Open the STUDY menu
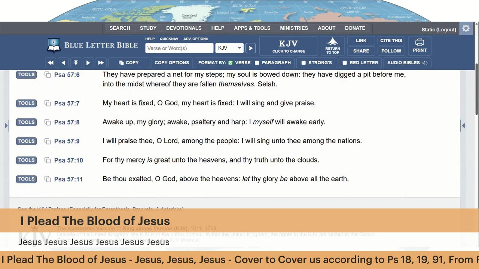 click(x=148, y=28)
